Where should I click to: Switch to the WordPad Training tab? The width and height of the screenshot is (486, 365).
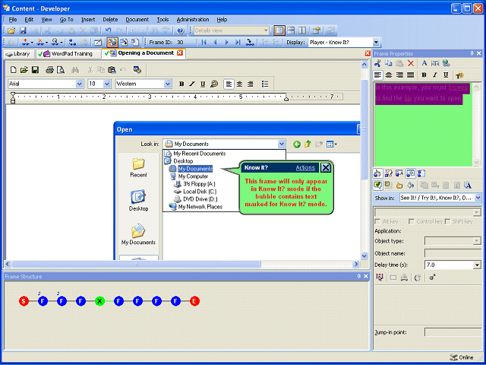[x=68, y=54]
